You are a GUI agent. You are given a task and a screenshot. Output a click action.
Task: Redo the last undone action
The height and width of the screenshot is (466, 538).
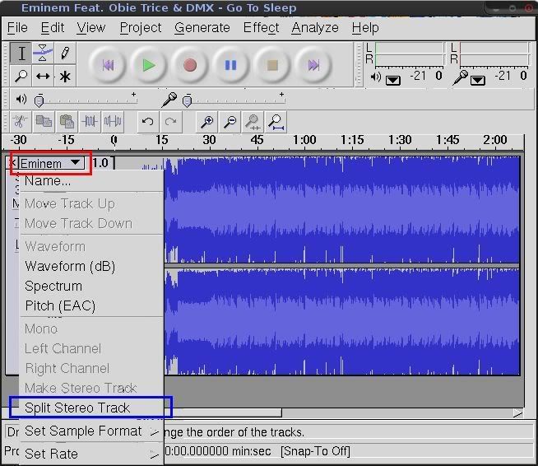(x=171, y=122)
